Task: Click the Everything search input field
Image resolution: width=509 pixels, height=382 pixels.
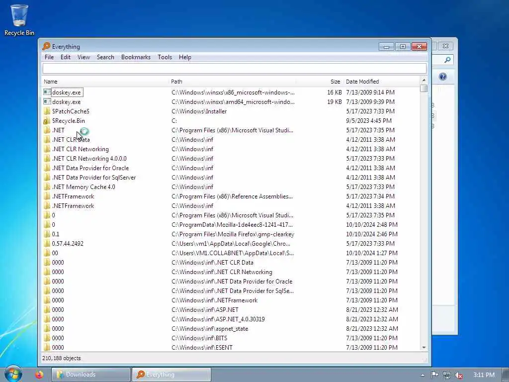Action: tap(235, 68)
